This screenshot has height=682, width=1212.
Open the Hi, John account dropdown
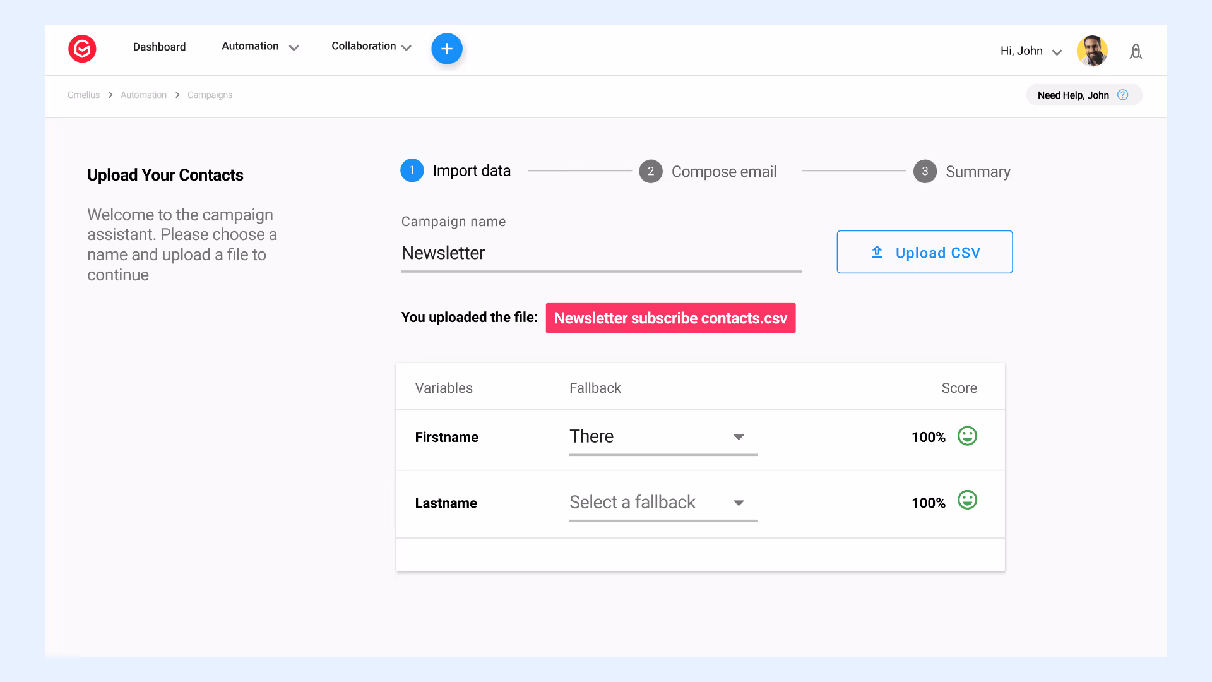click(x=1030, y=51)
